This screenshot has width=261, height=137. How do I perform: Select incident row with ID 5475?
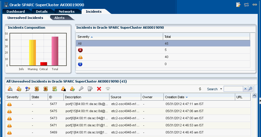(128, 111)
